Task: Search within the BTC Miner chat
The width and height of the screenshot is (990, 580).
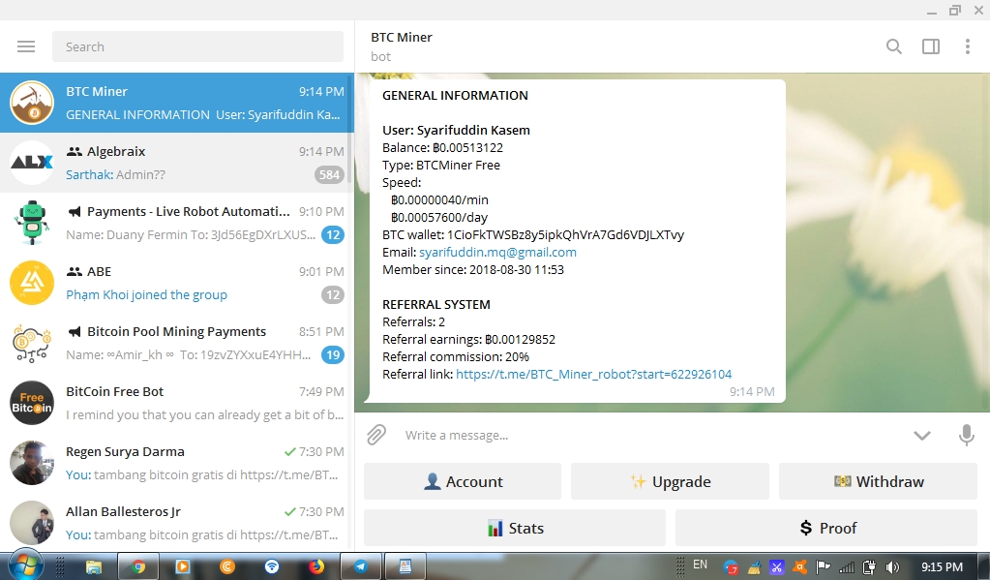Action: (x=893, y=46)
